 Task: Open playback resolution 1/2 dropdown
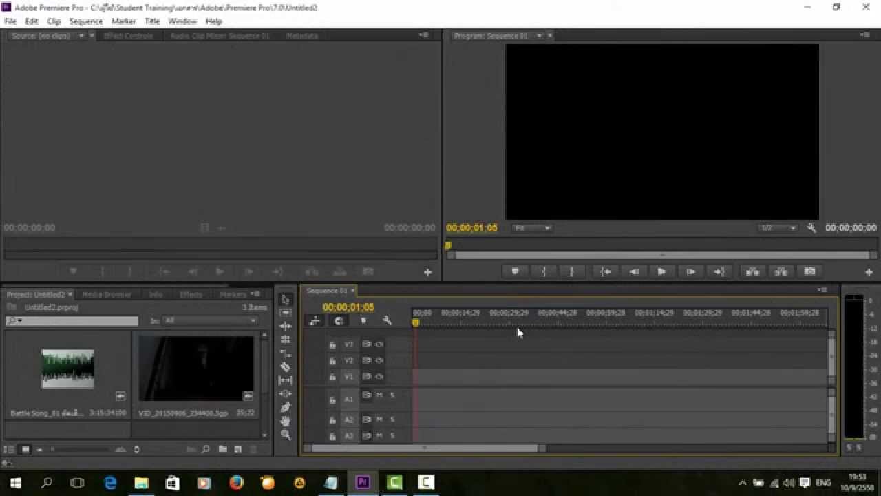[777, 228]
